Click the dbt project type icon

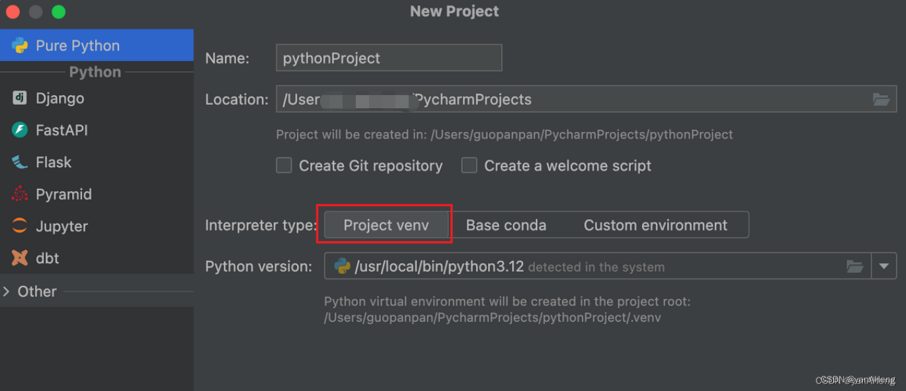click(18, 258)
